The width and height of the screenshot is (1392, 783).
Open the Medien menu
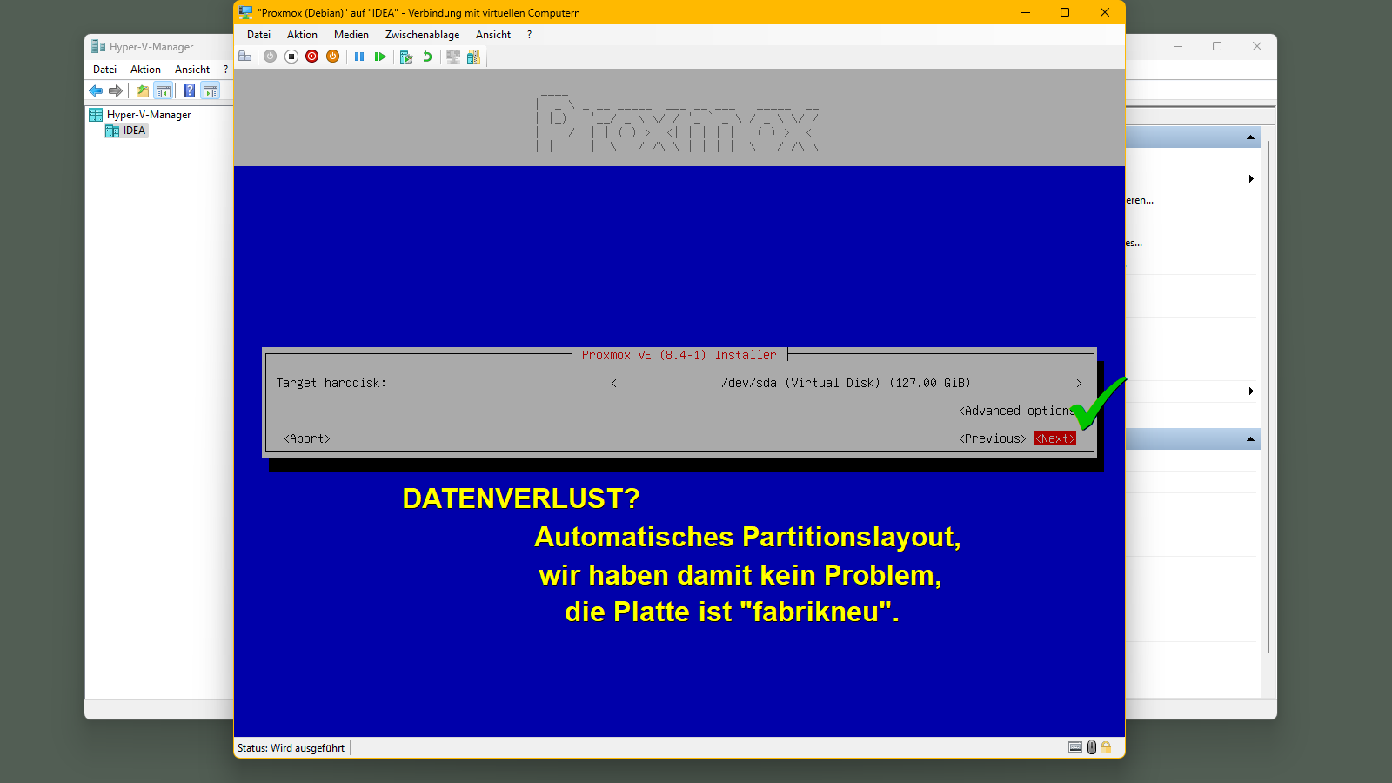point(351,35)
